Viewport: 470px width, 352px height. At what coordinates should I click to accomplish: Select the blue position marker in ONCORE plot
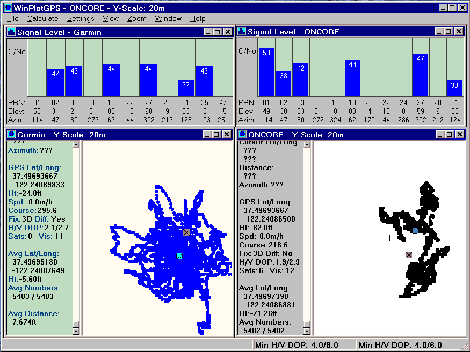415,230
